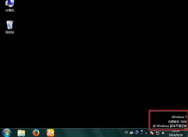Click an empty area of the taskbar
188x137 pixels.
tap(91, 133)
